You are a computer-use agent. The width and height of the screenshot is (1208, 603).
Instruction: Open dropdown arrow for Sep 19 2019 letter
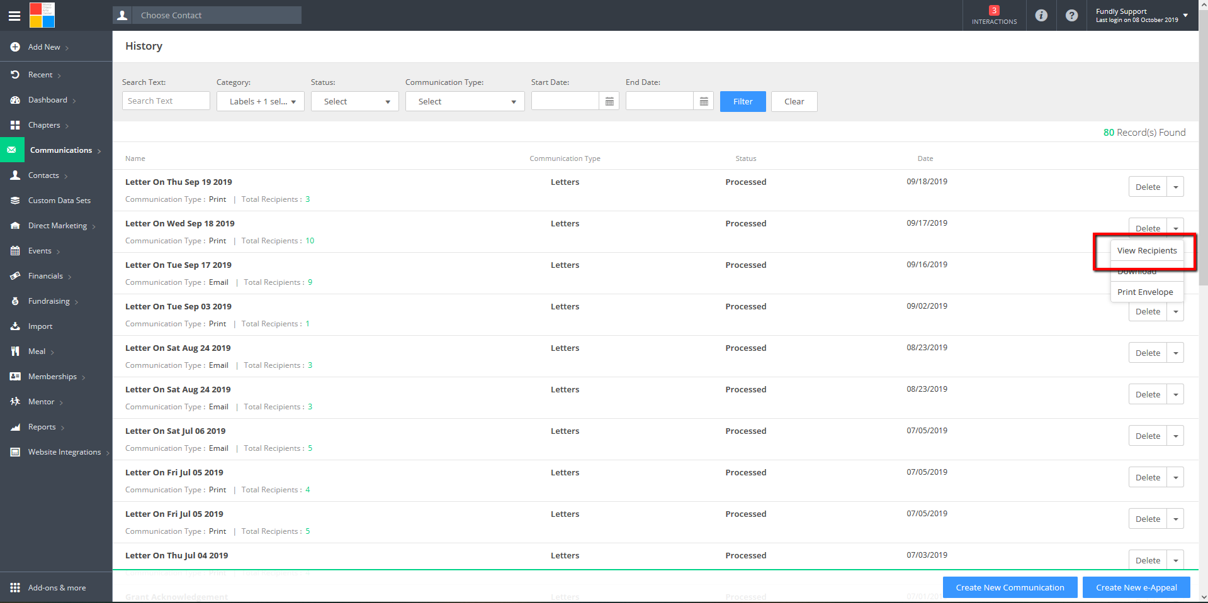(1175, 187)
